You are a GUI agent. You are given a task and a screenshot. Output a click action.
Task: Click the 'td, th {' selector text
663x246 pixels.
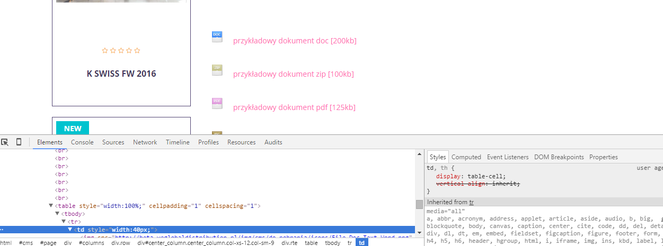pos(440,168)
